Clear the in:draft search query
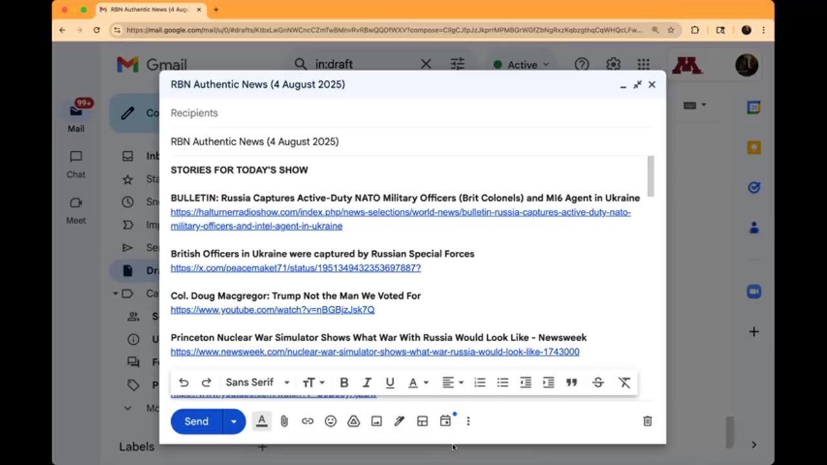Image resolution: width=827 pixels, height=465 pixels. 426,64
